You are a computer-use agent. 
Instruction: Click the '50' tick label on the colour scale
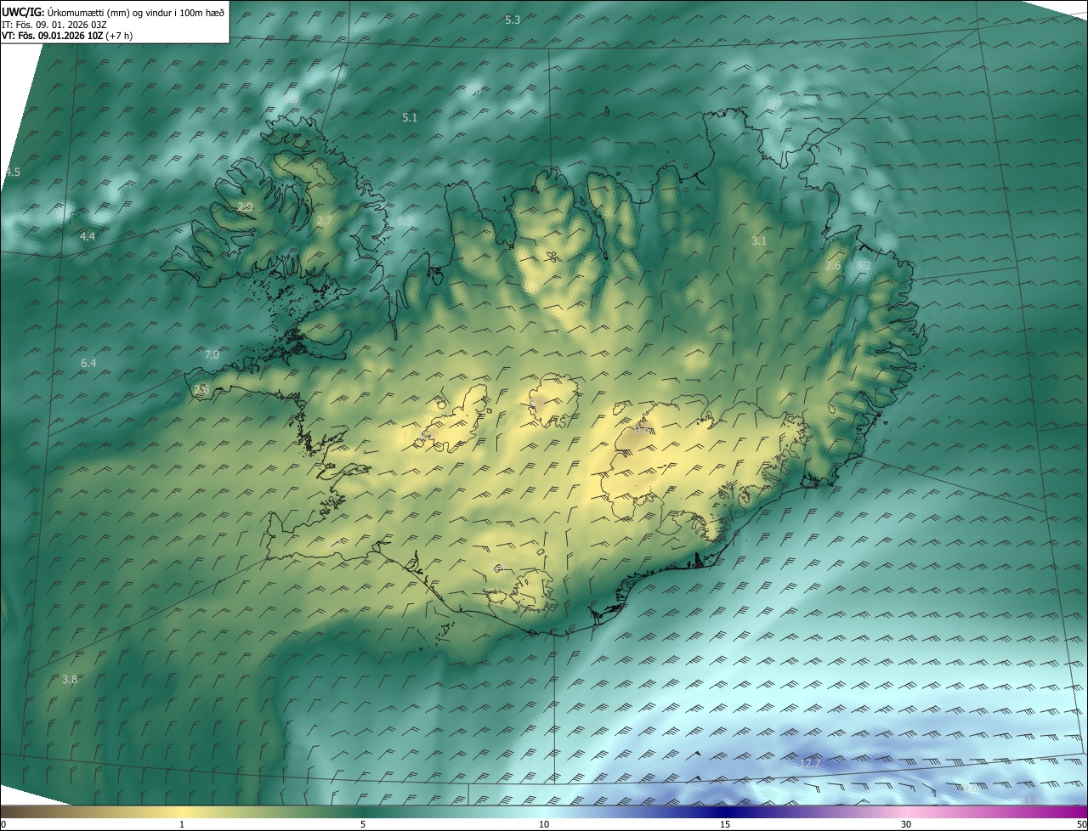tap(1081, 824)
